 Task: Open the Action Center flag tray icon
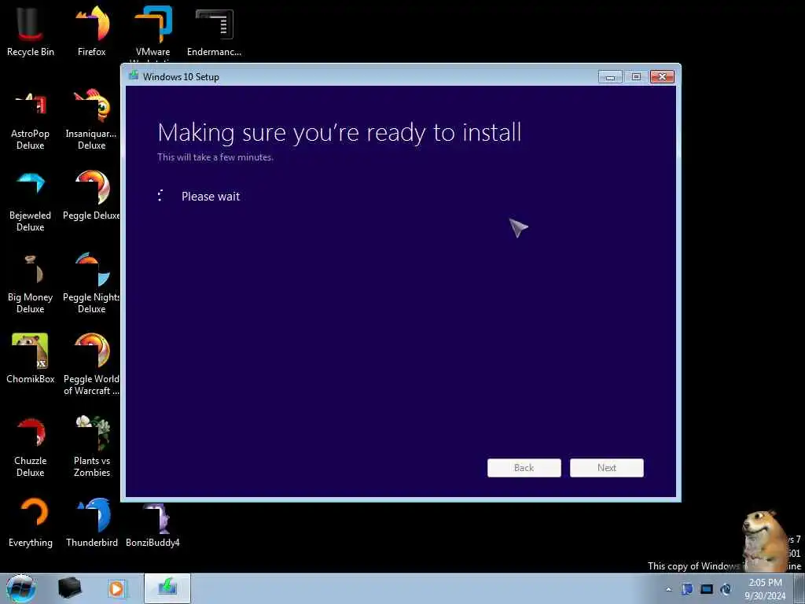tap(687, 589)
